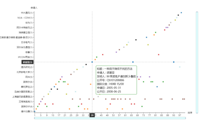This screenshot has width=208, height=130.
Task: Click the 网件 purple point at rank 19
Action: [x=62, y=77]
